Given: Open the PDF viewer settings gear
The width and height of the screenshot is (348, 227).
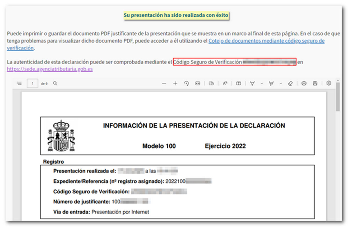Looking at the screenshot, I should [x=329, y=83].
